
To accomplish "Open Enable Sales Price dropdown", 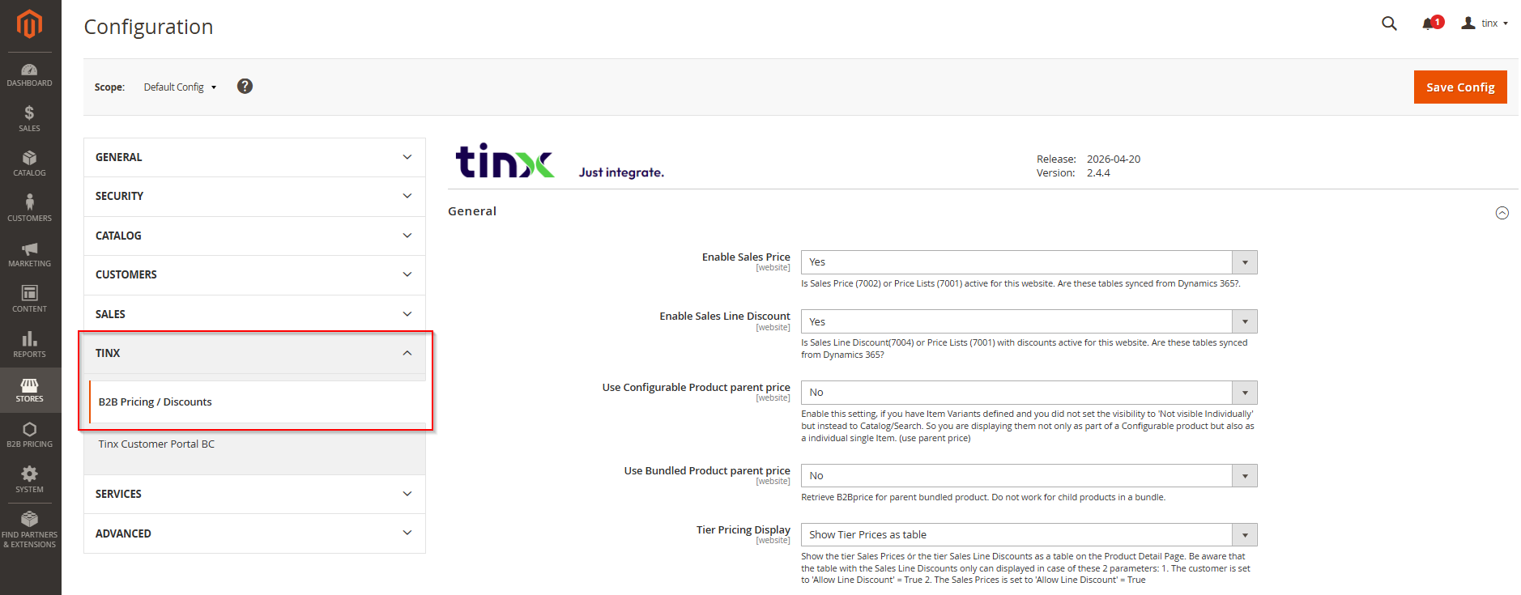I will 1029,262.
